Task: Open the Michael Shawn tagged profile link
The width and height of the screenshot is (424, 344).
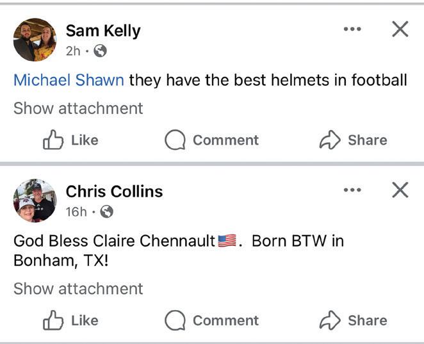Action: click(x=69, y=80)
